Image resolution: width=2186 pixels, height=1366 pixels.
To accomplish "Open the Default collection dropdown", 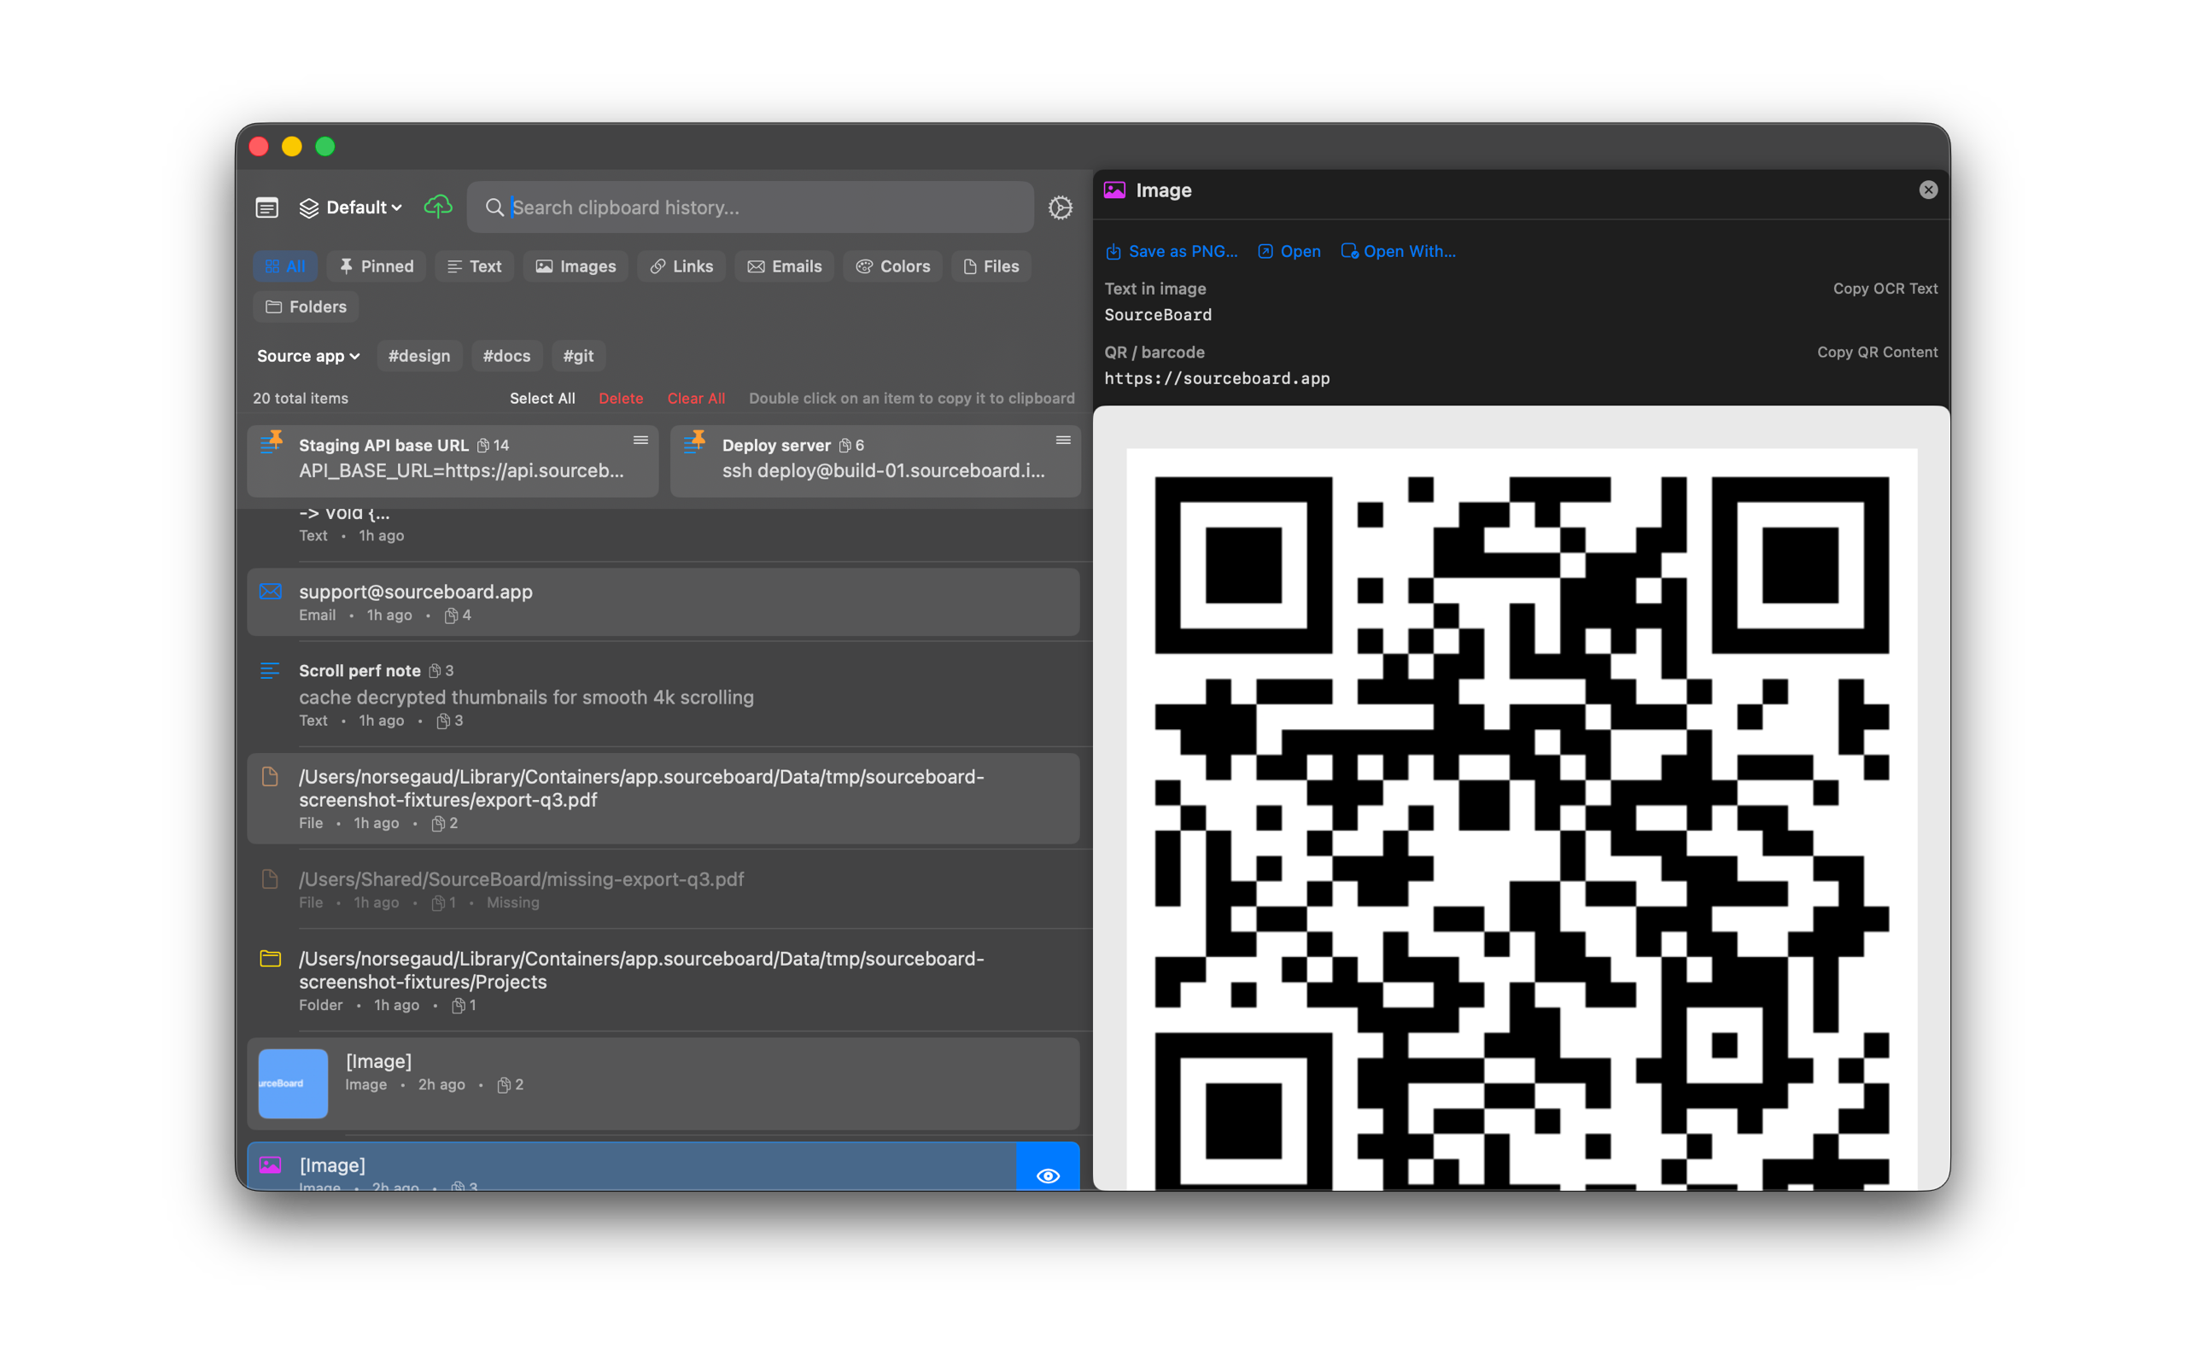I will (x=350, y=207).
